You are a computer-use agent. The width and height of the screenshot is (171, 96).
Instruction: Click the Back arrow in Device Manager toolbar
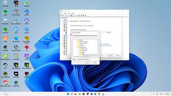coord(61,15)
